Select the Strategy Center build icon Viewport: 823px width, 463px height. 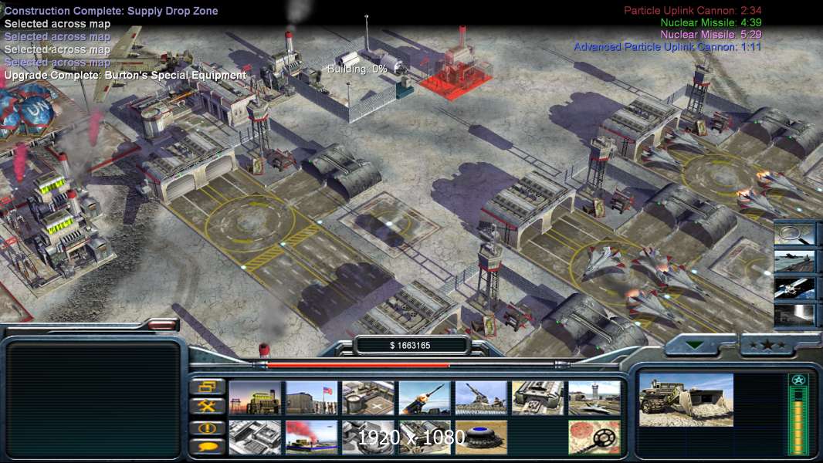tap(255, 437)
